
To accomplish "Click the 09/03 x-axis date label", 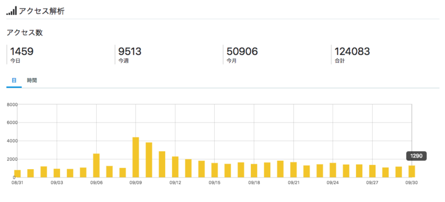I will (x=57, y=183).
